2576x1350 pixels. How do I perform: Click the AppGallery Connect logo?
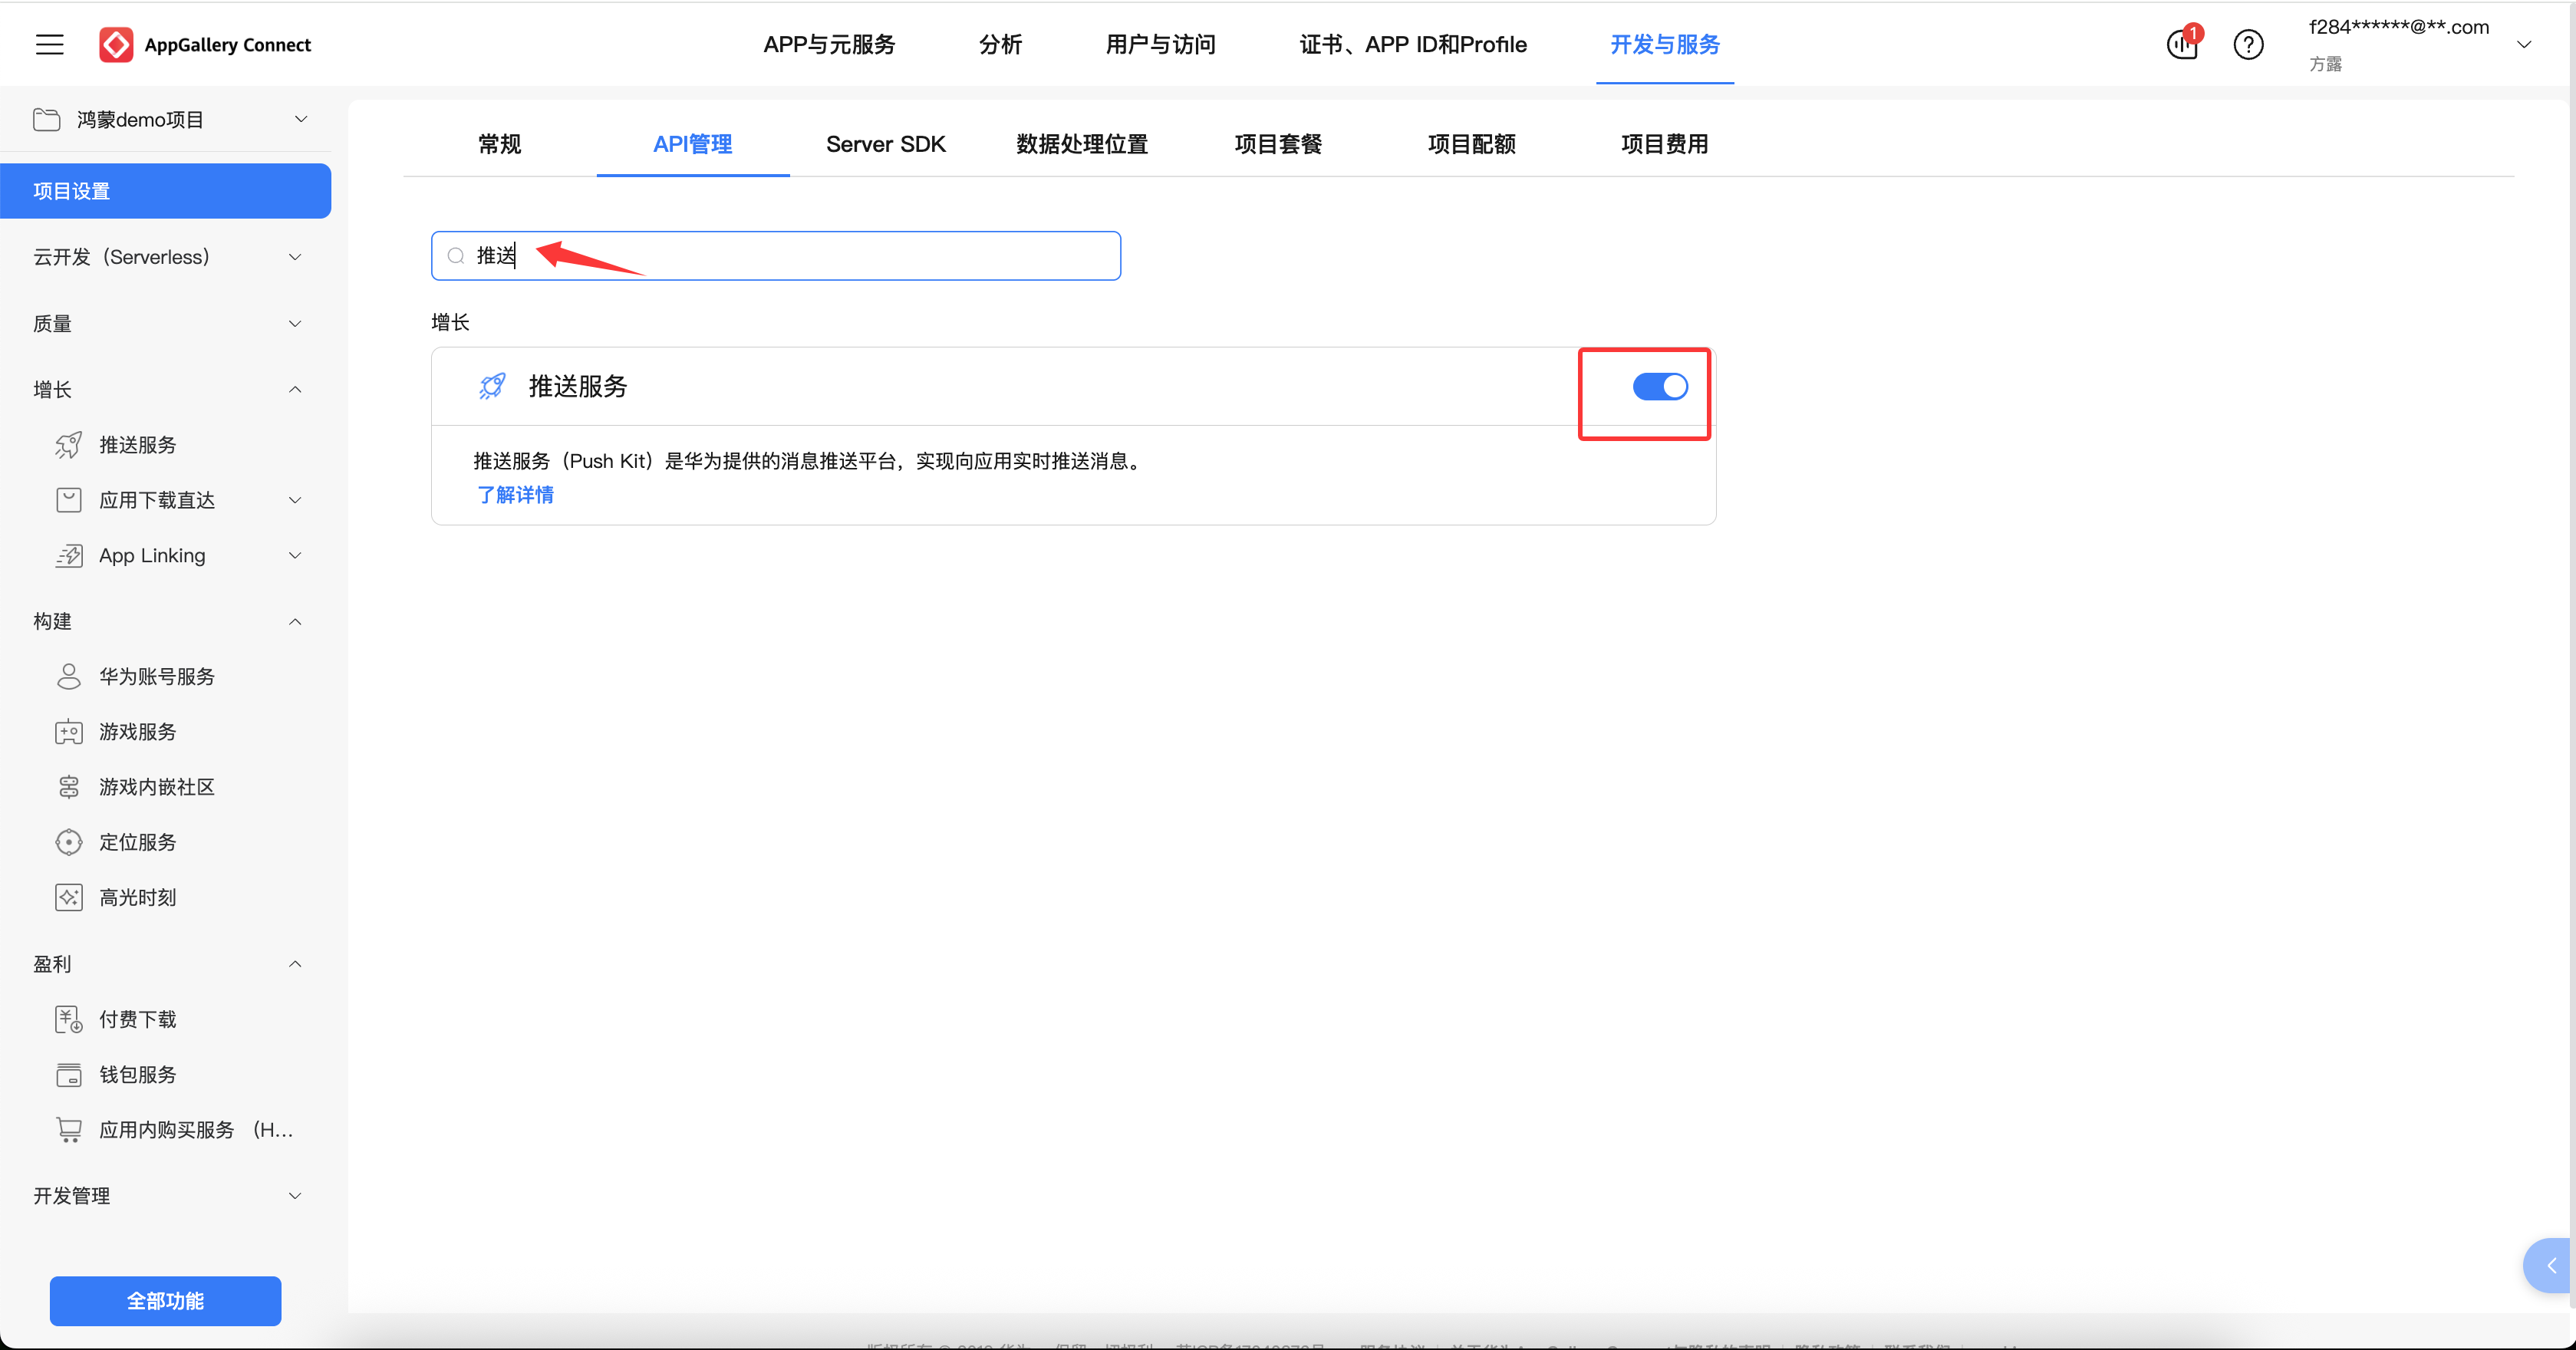point(116,44)
